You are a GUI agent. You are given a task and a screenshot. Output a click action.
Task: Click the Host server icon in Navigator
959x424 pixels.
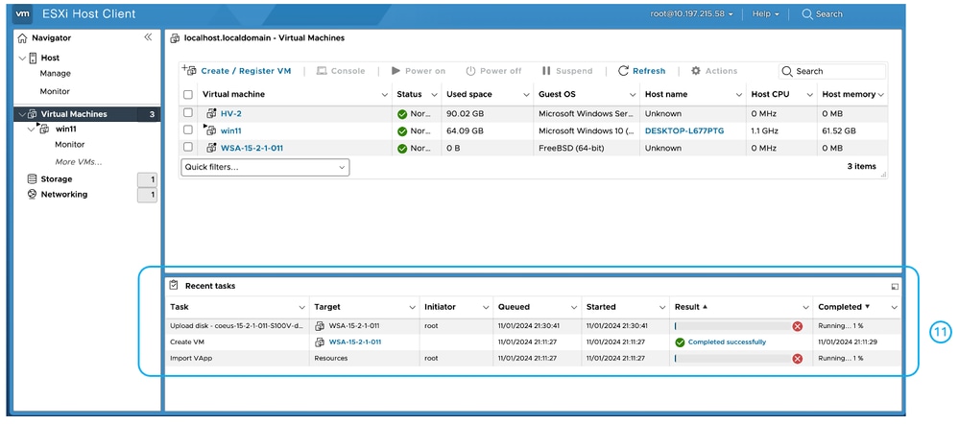pos(33,59)
